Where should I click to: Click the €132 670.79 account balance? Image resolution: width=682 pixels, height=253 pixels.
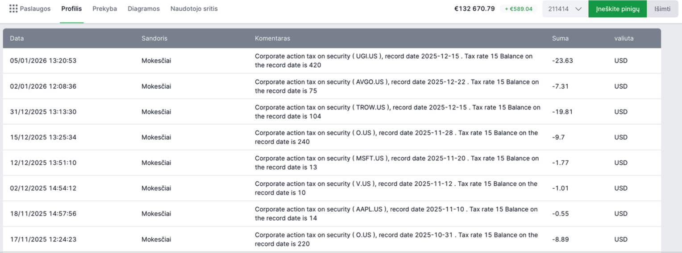click(x=474, y=8)
